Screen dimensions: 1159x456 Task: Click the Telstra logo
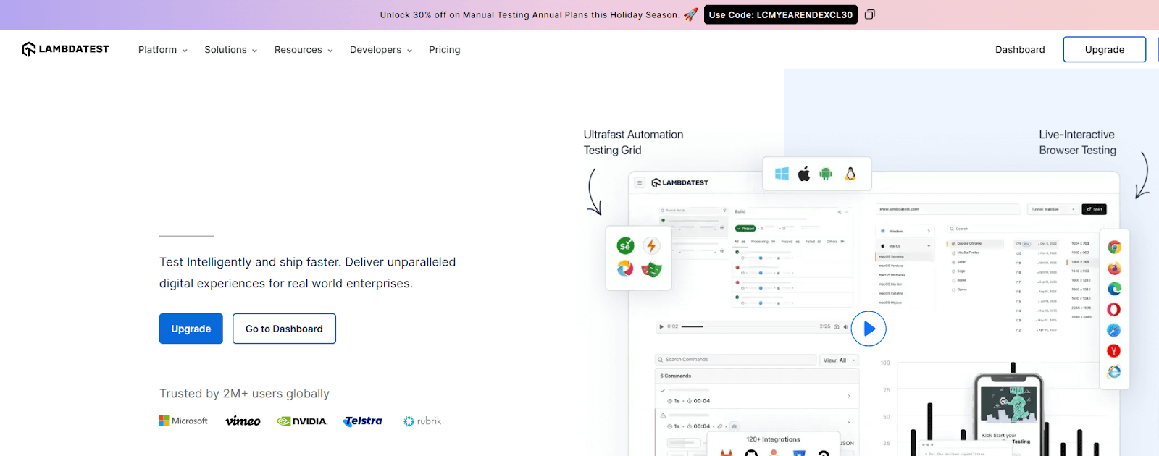(x=363, y=421)
